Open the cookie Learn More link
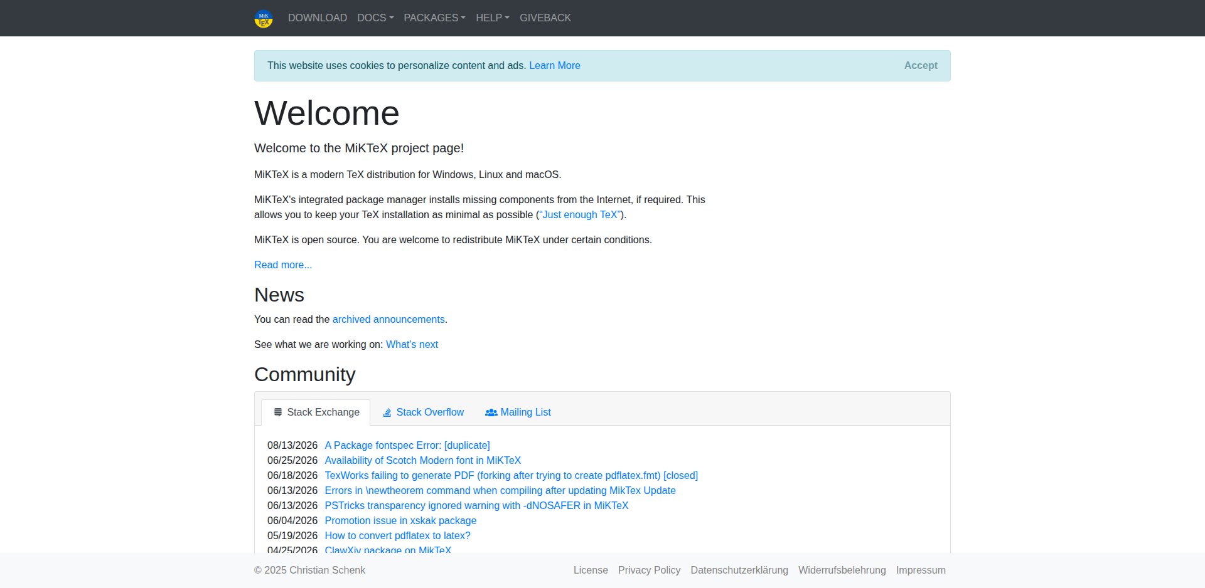 click(555, 65)
